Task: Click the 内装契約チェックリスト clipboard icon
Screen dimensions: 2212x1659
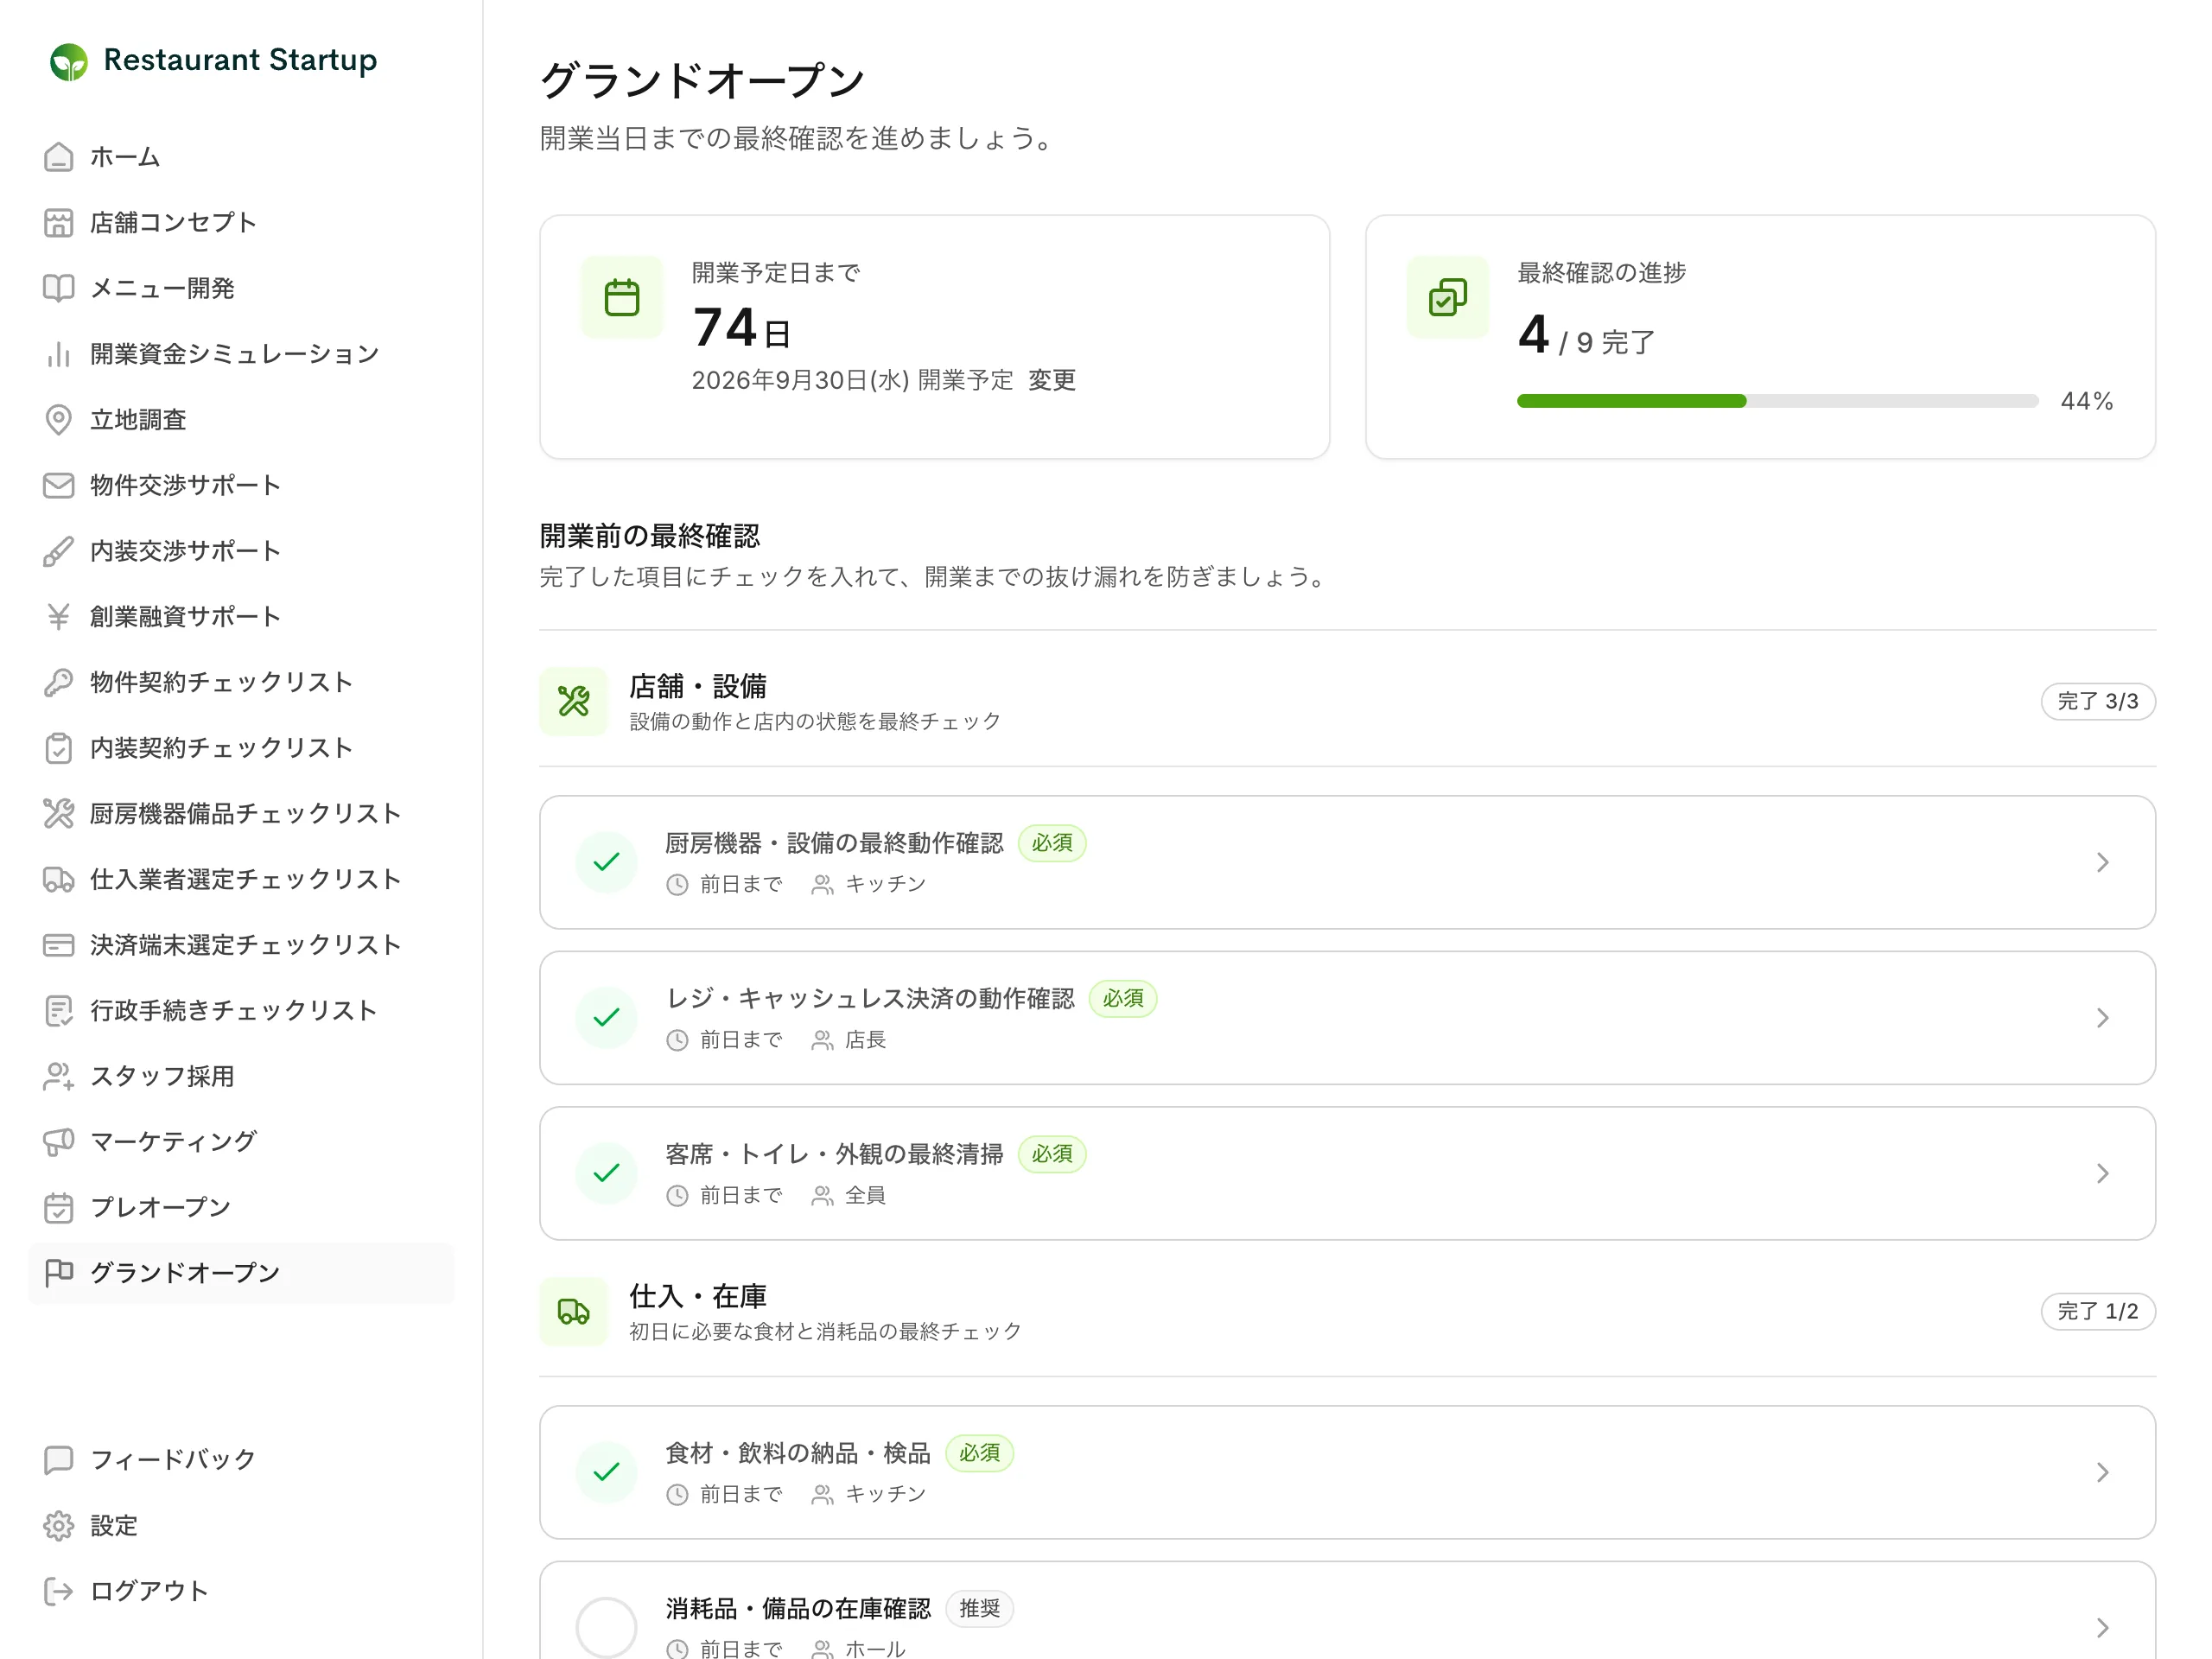Action: [58, 748]
